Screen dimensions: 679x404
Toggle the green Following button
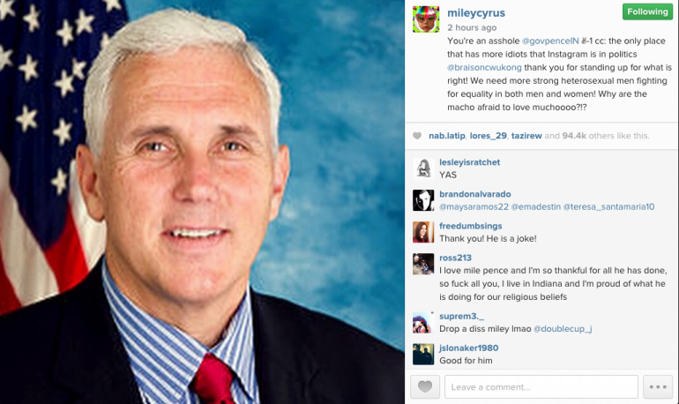(647, 11)
